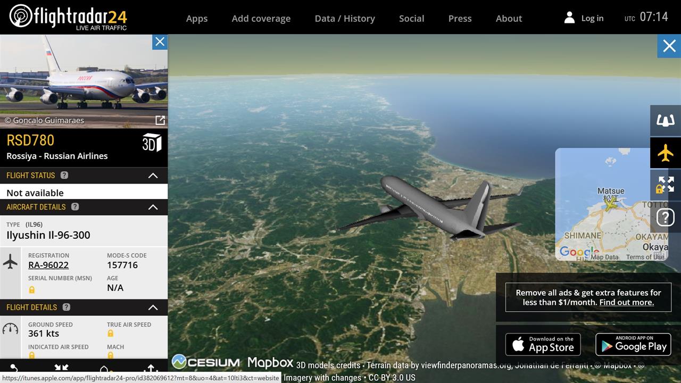
Task: Click the Cesium logo
Action: [205, 362]
